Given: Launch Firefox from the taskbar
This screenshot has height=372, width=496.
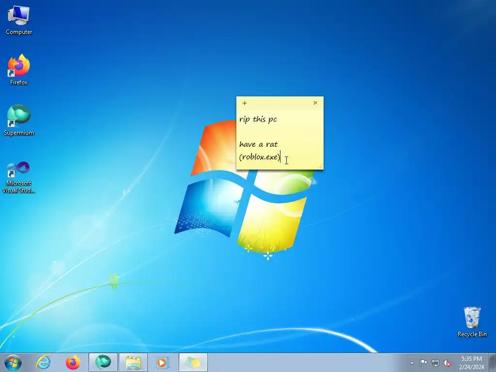Looking at the screenshot, I should pos(73,362).
